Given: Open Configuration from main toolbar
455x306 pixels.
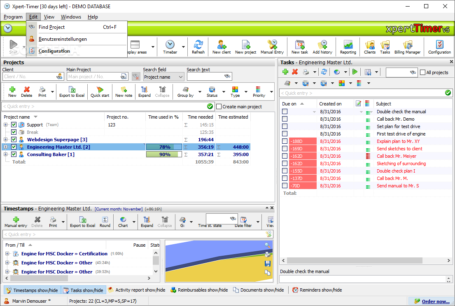Looking at the screenshot, I should (x=440, y=47).
